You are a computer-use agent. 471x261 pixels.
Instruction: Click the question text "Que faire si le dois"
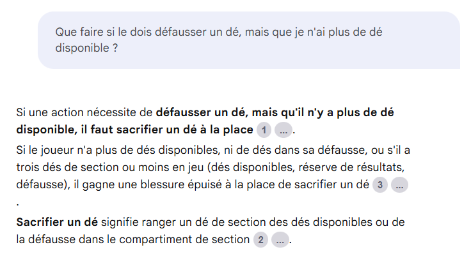[x=104, y=32]
